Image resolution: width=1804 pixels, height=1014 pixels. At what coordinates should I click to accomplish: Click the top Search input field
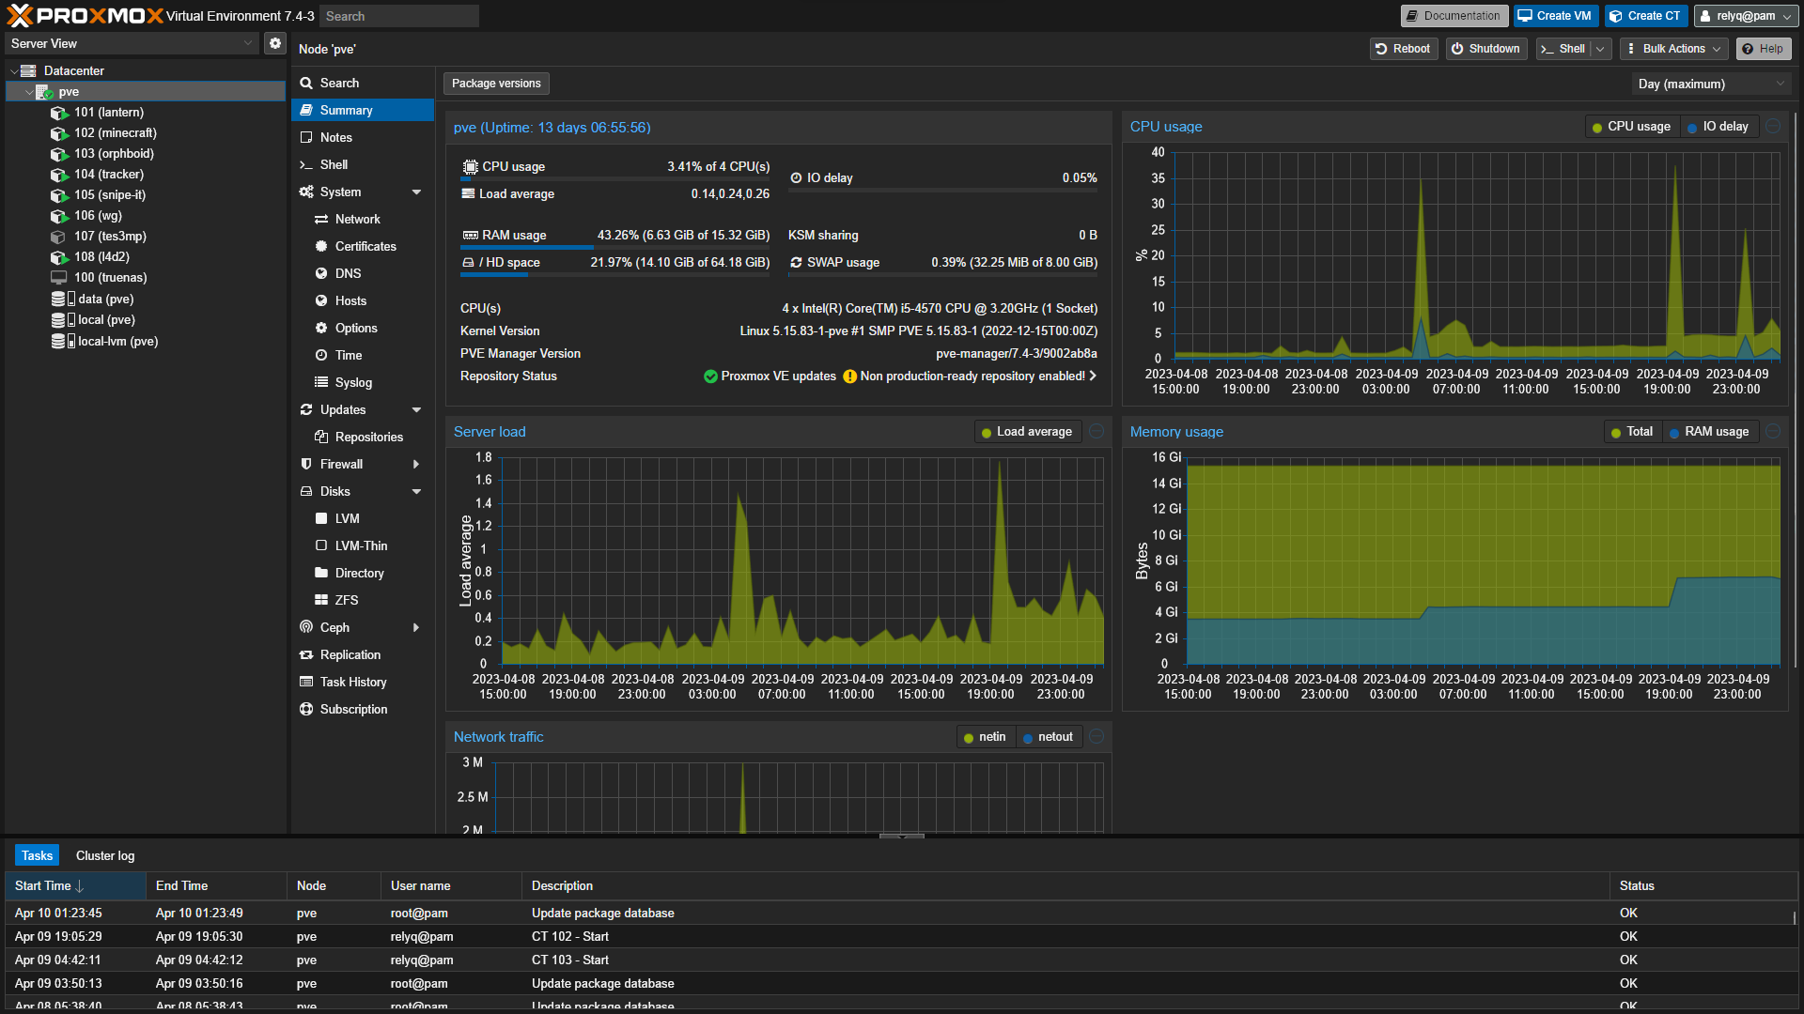[399, 16]
